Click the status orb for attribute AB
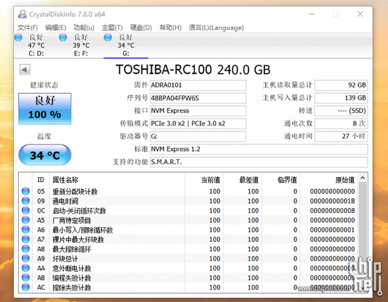388x302 pixels. click(x=25, y=278)
